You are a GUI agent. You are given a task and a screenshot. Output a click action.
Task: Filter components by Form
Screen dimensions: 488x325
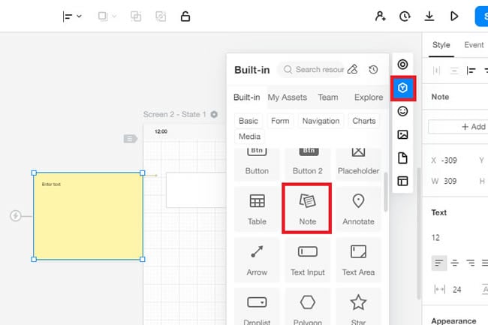pyautogui.click(x=280, y=121)
